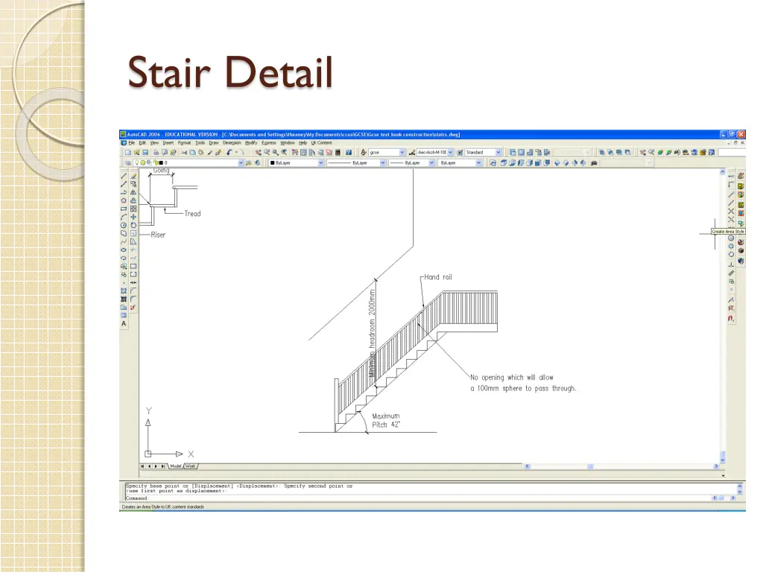Select the Line draw tool
Viewport: 763px width, 572px height.
click(124, 176)
